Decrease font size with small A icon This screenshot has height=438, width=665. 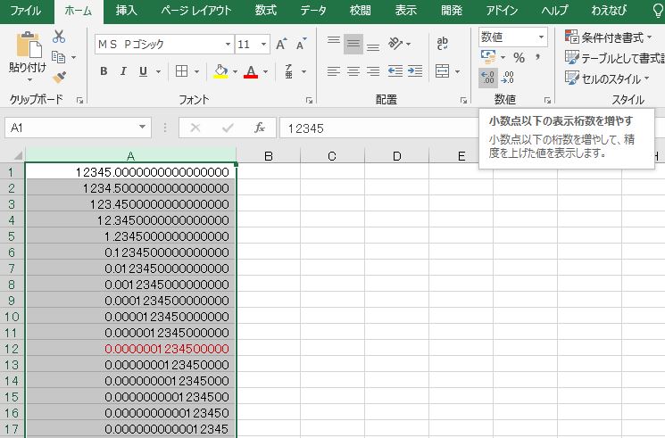click(301, 44)
